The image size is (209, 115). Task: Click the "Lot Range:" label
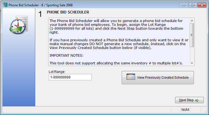[56, 72]
